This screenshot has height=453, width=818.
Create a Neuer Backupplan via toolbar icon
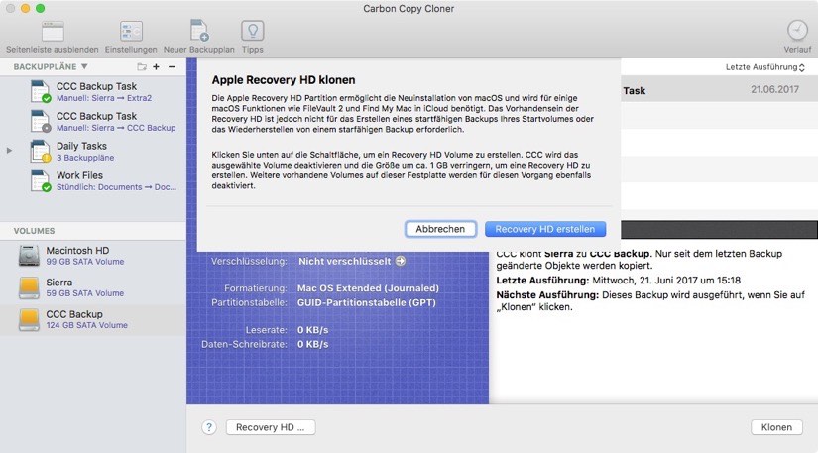click(x=199, y=31)
